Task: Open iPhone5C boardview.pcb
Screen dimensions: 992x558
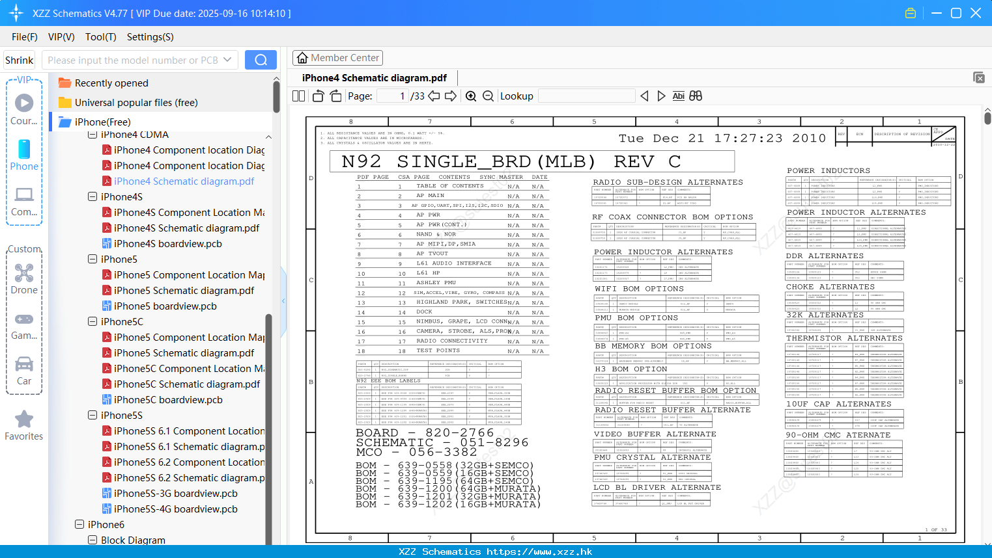Action: pyautogui.click(x=162, y=400)
